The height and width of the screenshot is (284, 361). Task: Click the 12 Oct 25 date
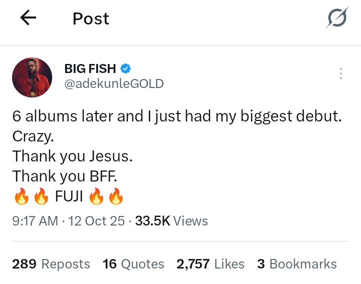[x=96, y=220]
